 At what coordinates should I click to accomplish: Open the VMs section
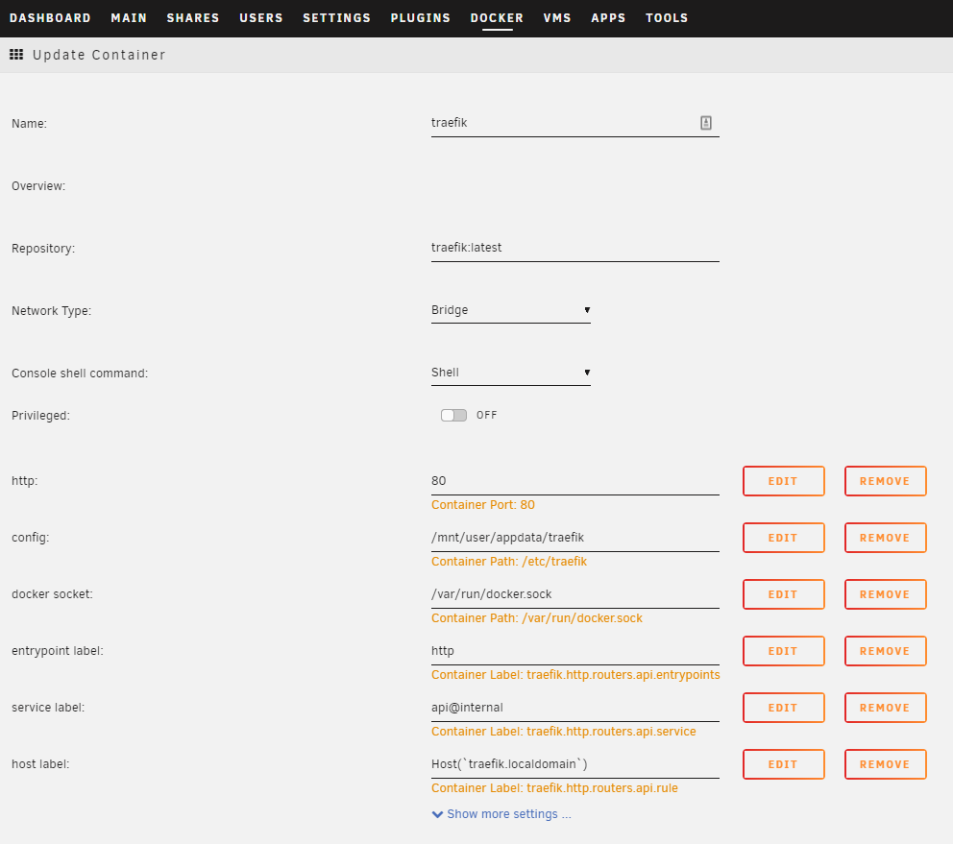(x=557, y=18)
